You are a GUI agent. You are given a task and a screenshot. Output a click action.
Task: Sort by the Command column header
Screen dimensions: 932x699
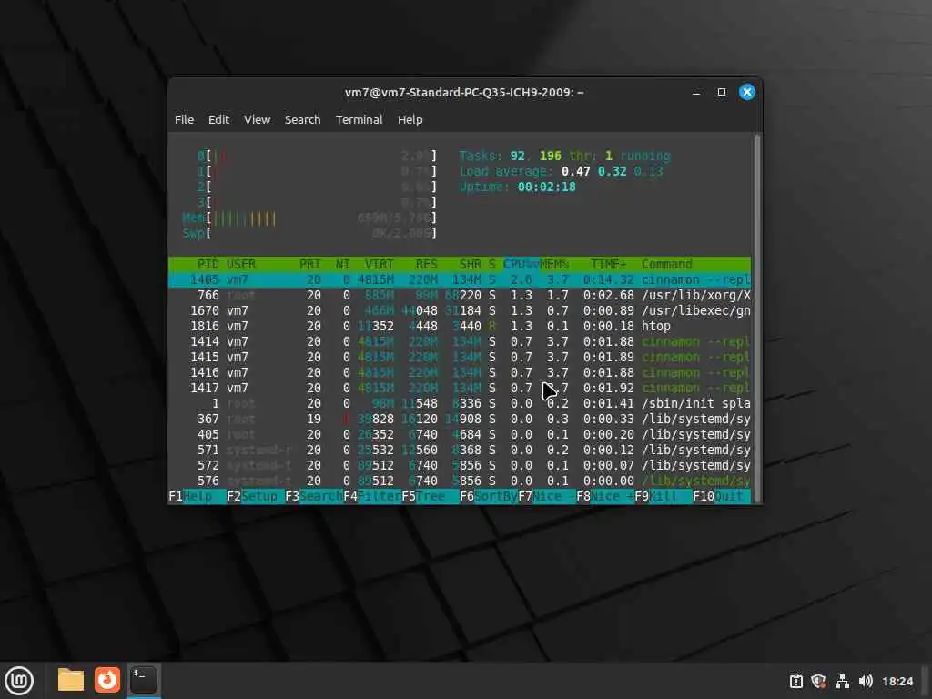[x=666, y=265]
